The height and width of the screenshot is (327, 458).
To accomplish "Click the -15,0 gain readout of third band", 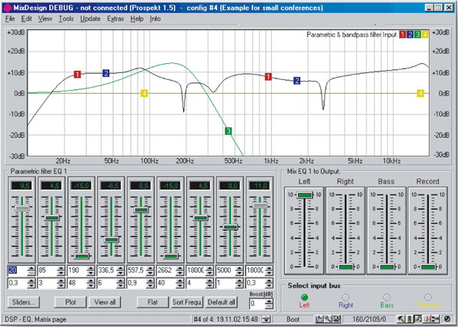I will (x=81, y=185).
